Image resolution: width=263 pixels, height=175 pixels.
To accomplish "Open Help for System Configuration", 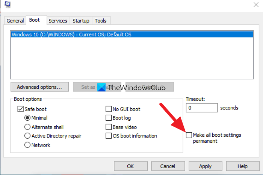I will [243, 166].
